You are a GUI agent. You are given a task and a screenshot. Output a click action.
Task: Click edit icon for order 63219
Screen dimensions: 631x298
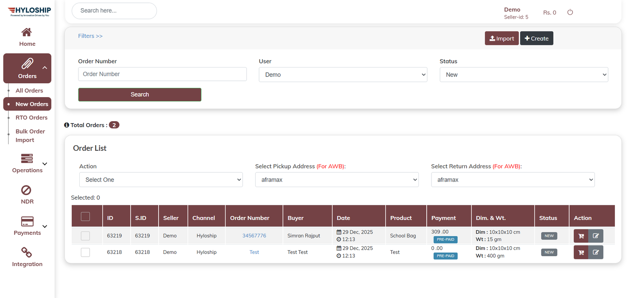click(596, 236)
